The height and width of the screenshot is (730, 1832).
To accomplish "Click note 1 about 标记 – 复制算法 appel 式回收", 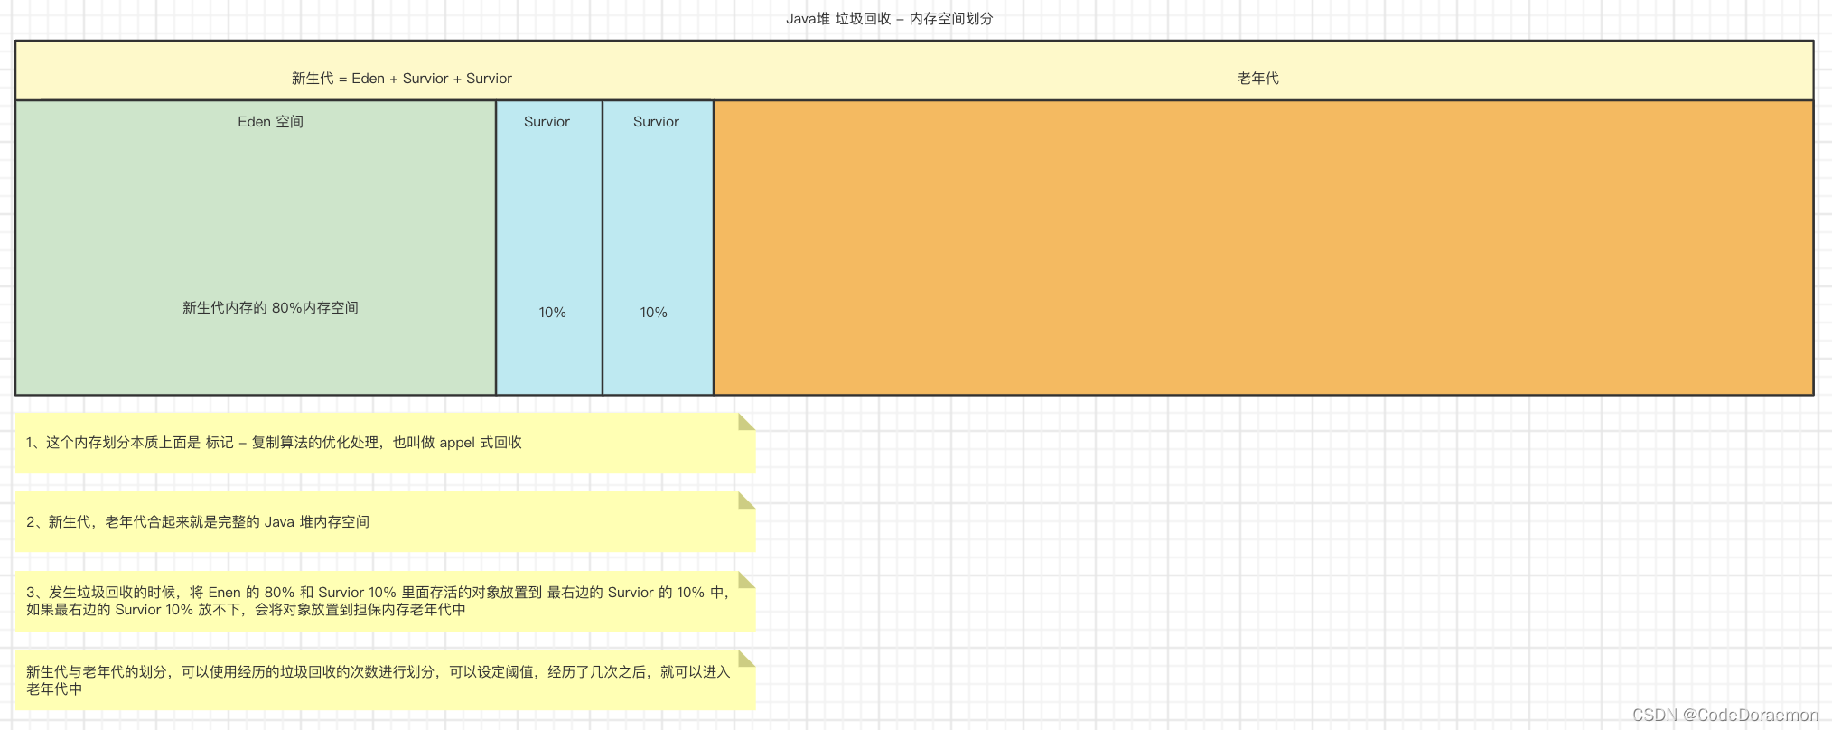I will click(386, 444).
